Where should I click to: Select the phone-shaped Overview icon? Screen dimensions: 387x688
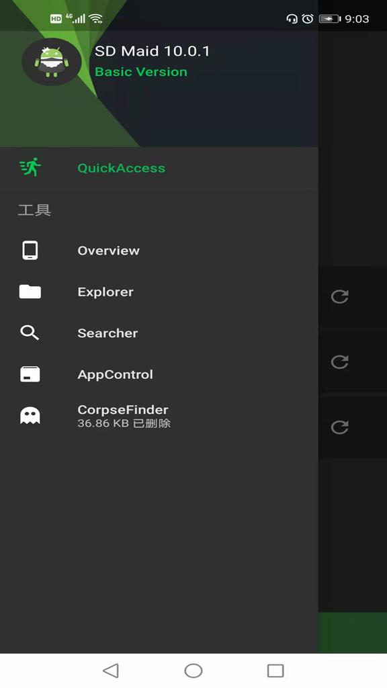coord(30,251)
